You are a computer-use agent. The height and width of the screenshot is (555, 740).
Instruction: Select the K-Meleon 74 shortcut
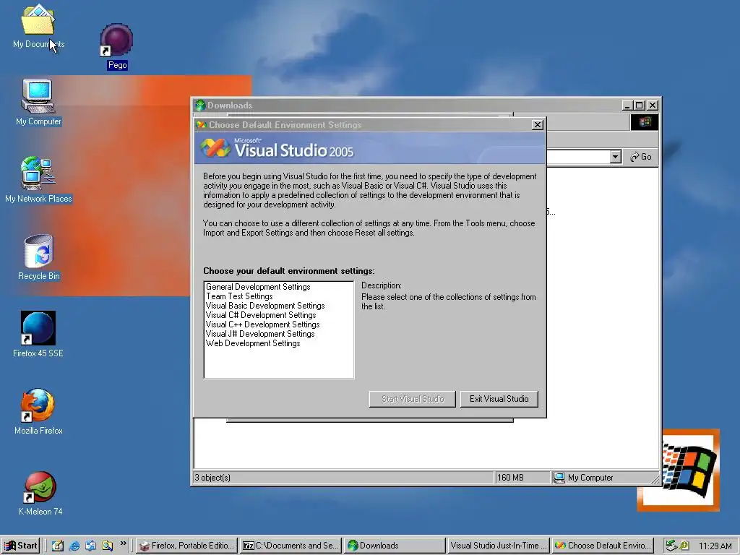(x=40, y=493)
